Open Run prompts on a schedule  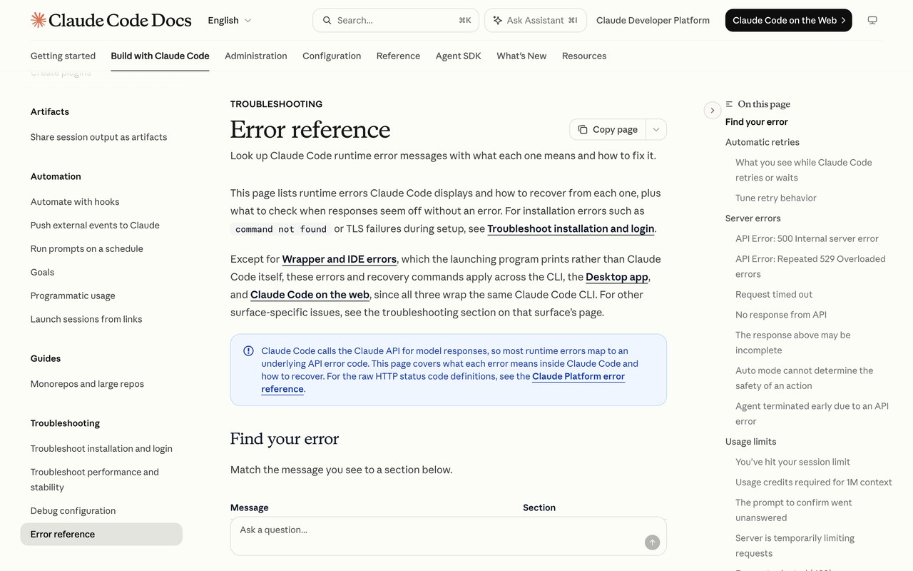[x=87, y=249]
